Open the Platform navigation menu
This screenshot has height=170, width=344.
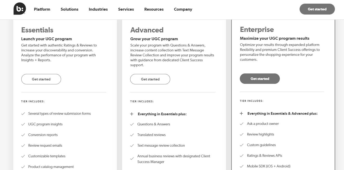42,9
